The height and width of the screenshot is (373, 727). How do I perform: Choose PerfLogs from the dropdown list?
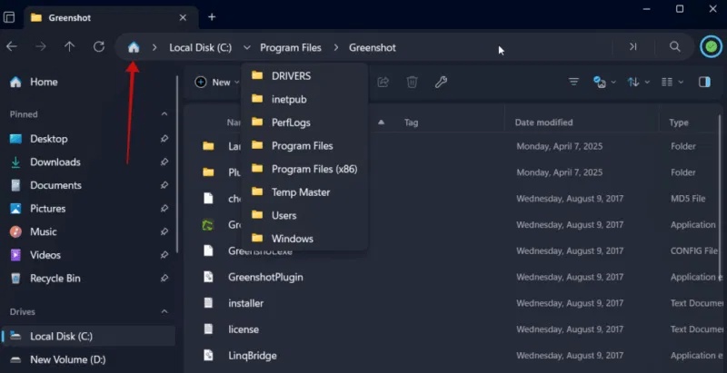tap(304, 123)
